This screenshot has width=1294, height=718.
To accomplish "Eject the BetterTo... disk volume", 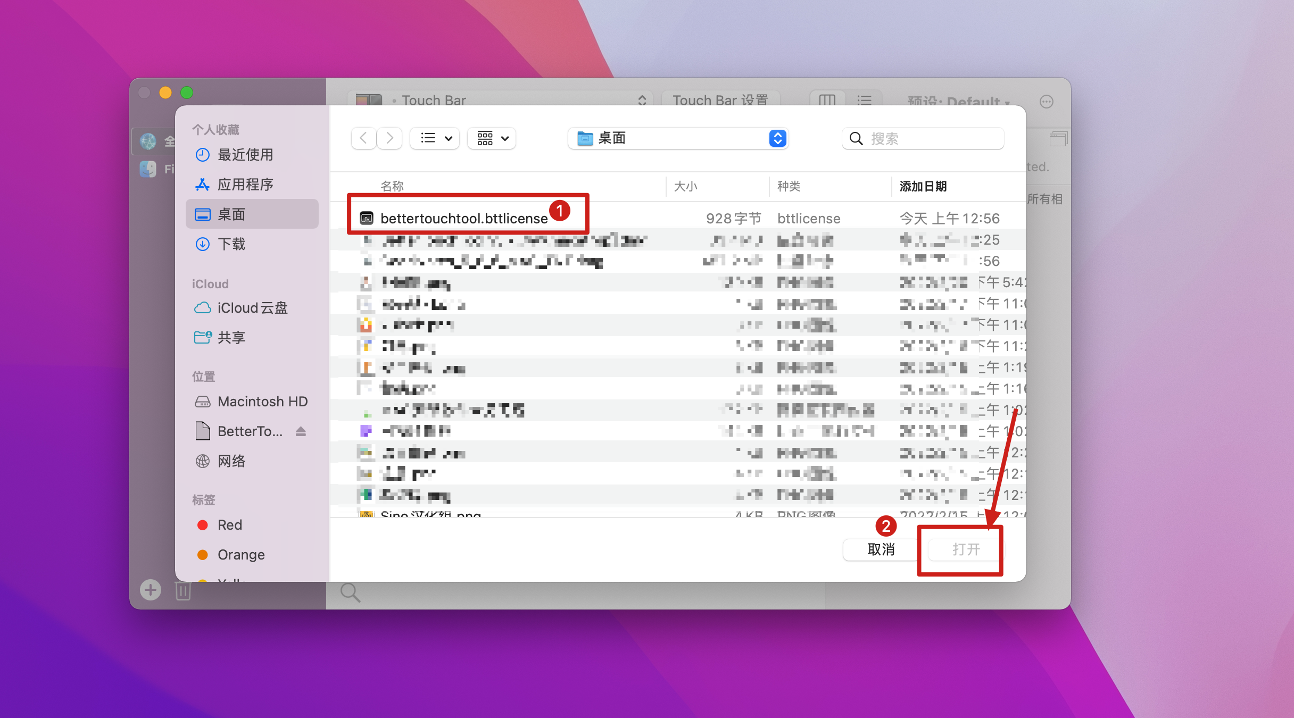I will click(x=301, y=431).
